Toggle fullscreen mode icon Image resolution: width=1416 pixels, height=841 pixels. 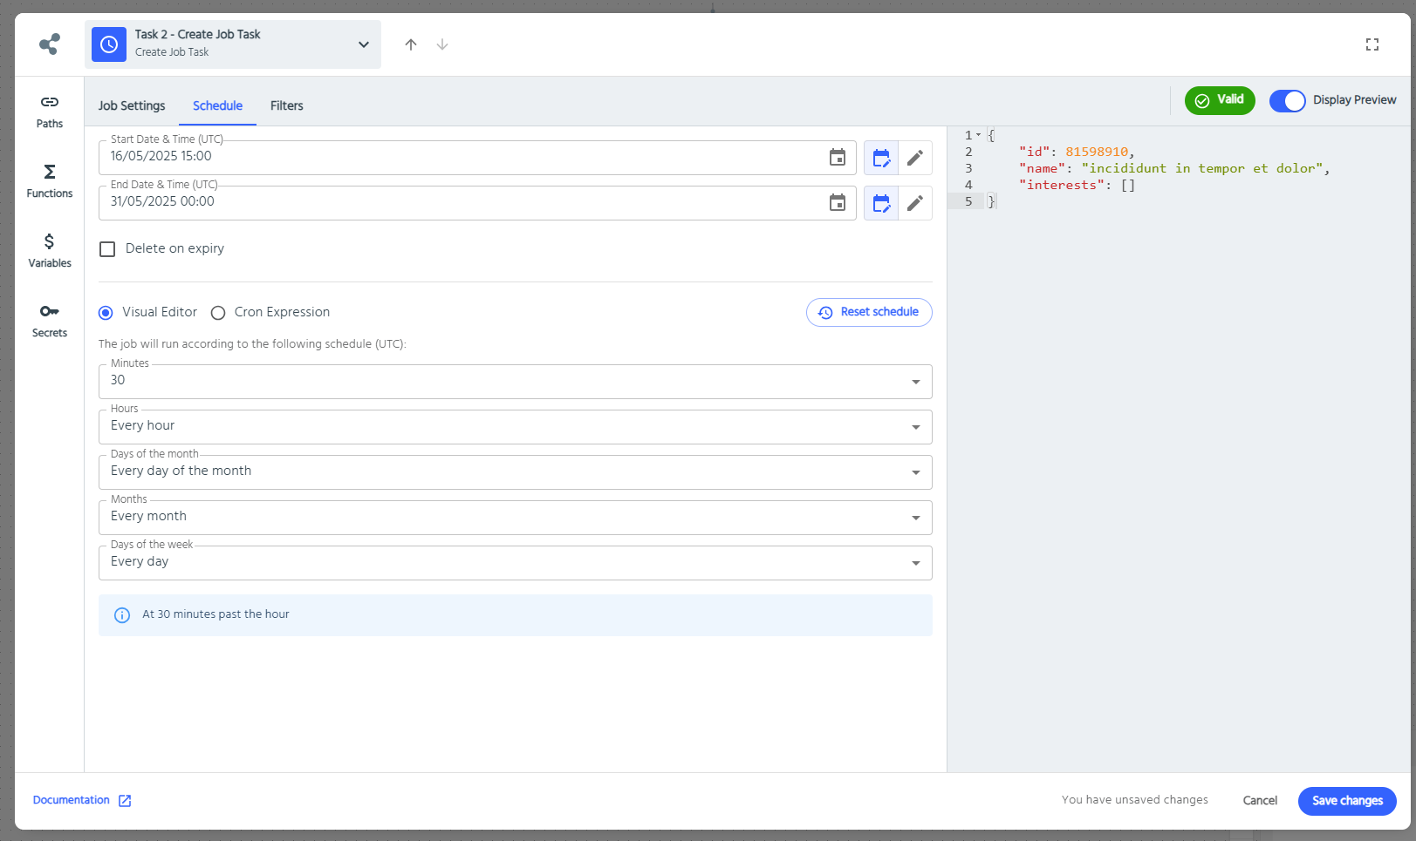[x=1372, y=44]
